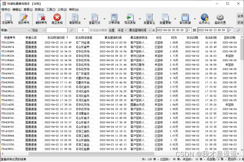Expand the 导出表格 dropdown arrow
The height and width of the screenshot is (162, 244).
point(139,19)
